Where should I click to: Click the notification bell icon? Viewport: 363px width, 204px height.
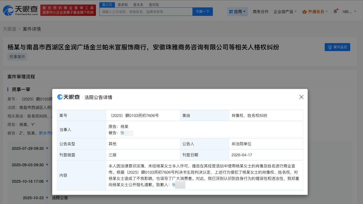(335, 11)
